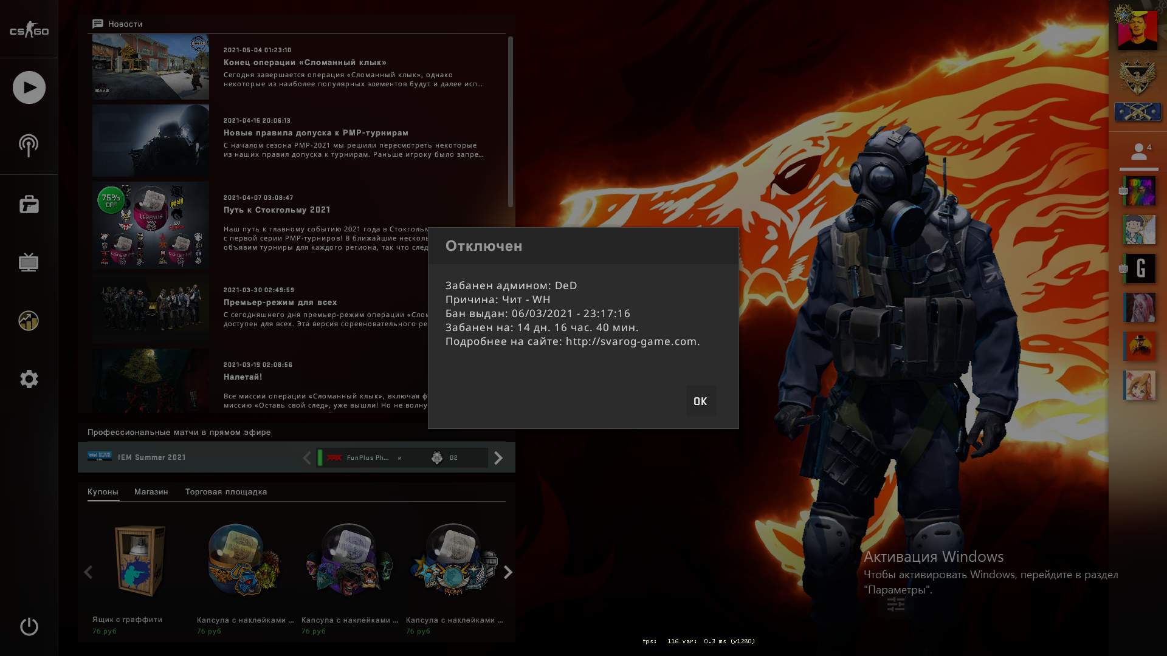
Task: Open the inventory briefcase icon
Action: [29, 204]
